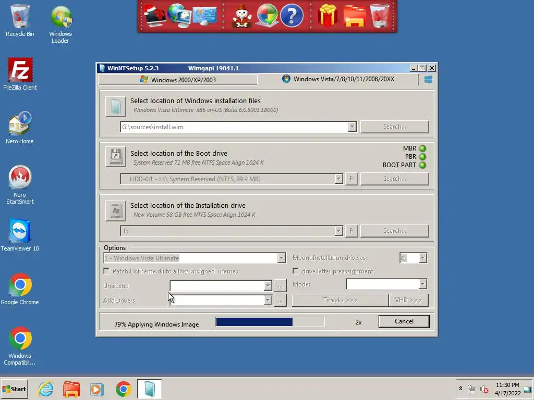
Task: Show hidden tray icons arrow
Action: pos(460,388)
